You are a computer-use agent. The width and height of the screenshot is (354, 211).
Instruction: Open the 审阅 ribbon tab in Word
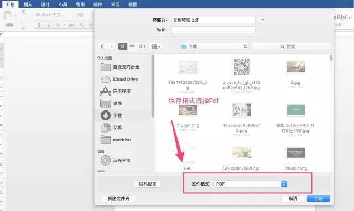[115, 4]
